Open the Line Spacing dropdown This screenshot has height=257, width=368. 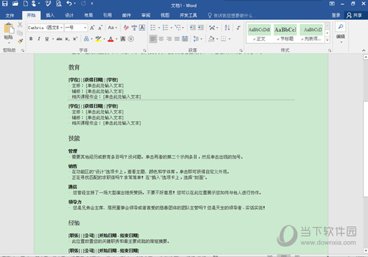point(197,39)
